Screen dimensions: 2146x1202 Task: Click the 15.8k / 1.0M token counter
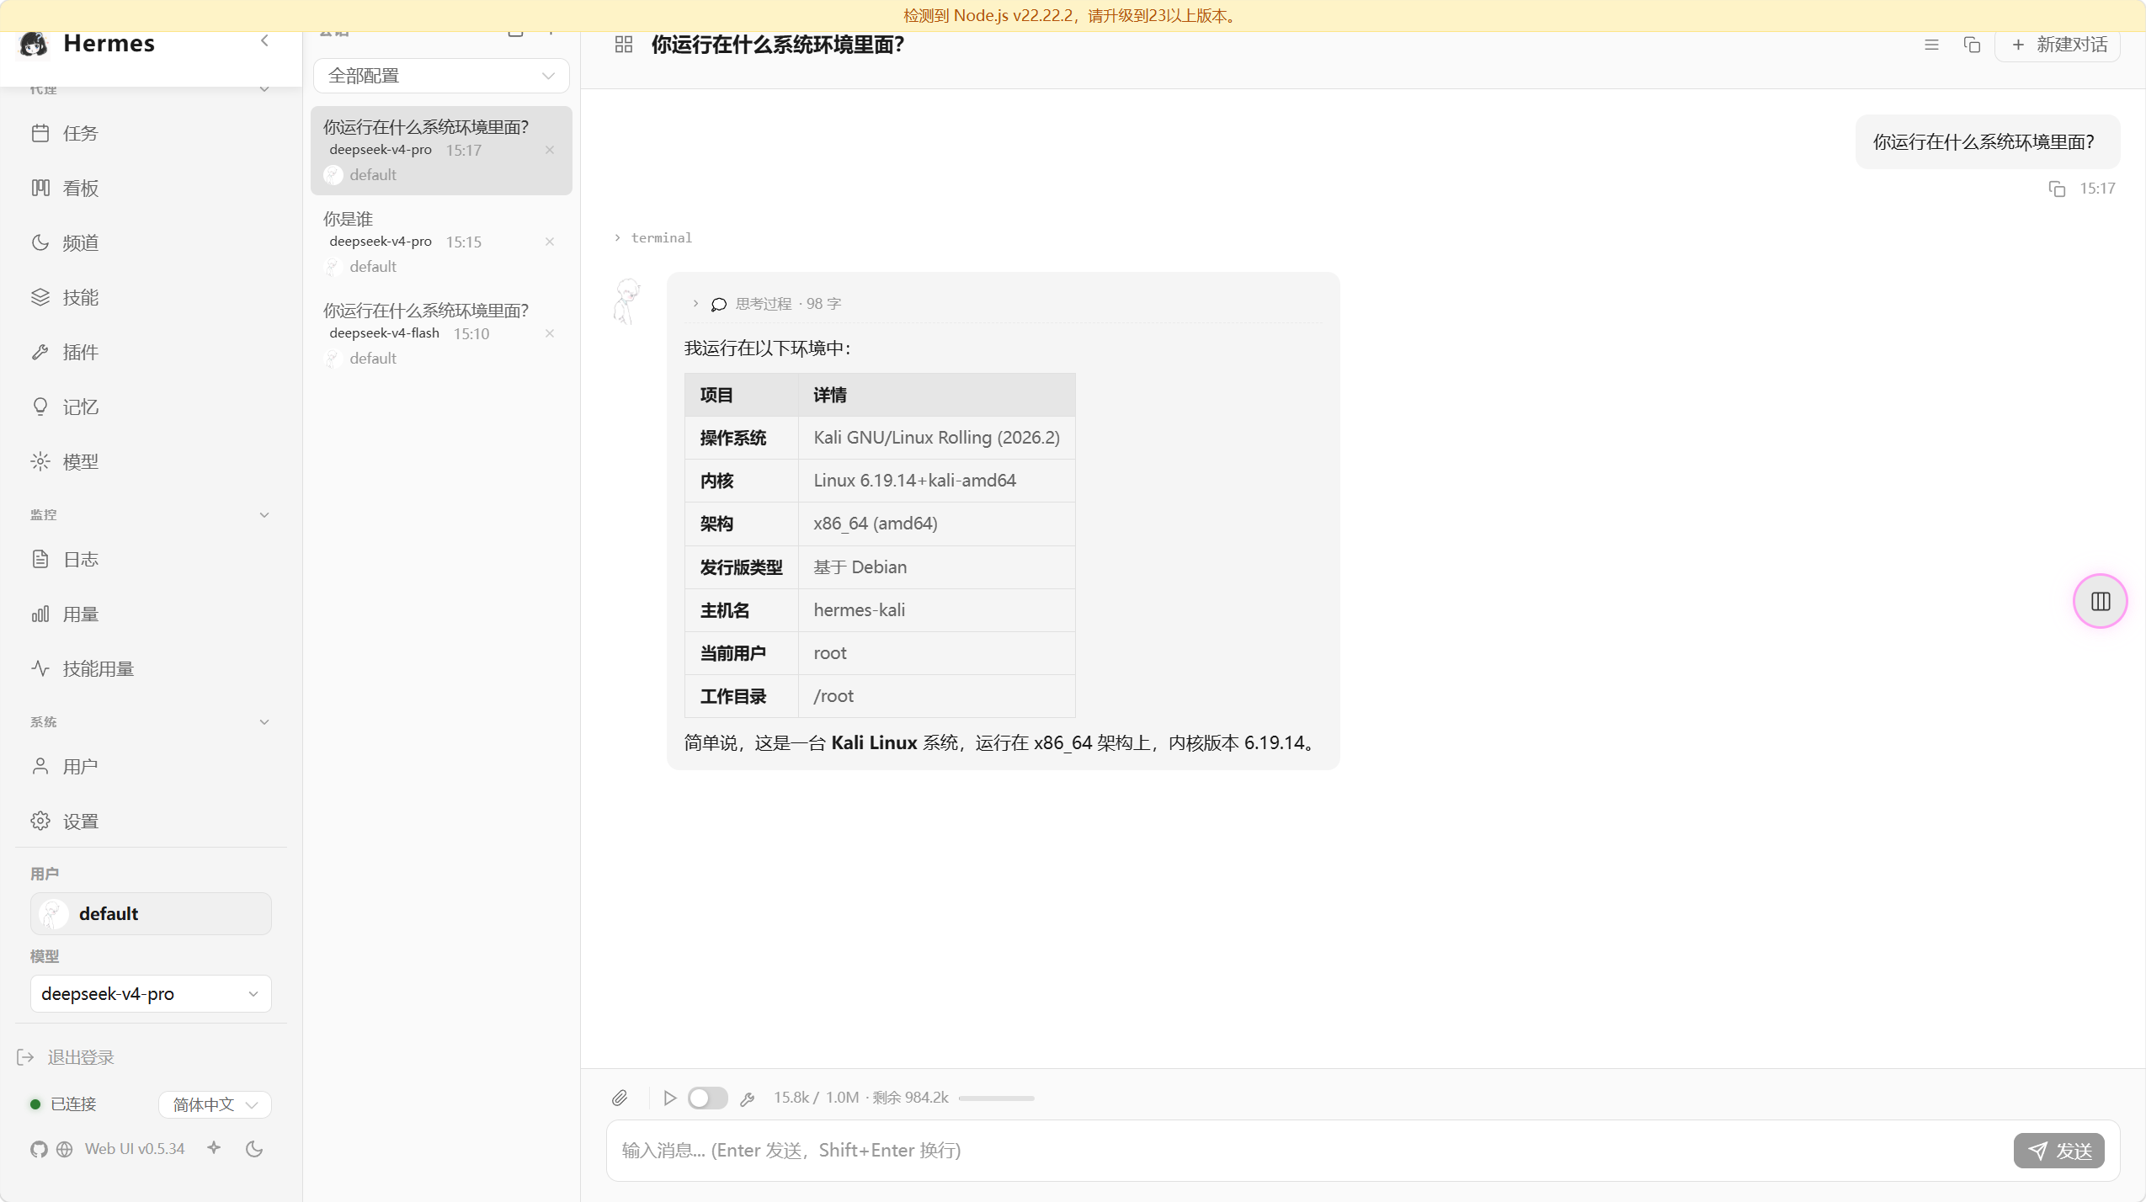tap(817, 1098)
